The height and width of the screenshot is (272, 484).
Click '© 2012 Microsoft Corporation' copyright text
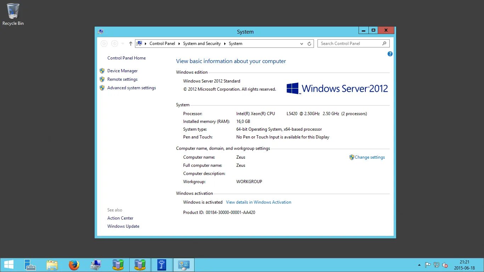(x=211, y=89)
